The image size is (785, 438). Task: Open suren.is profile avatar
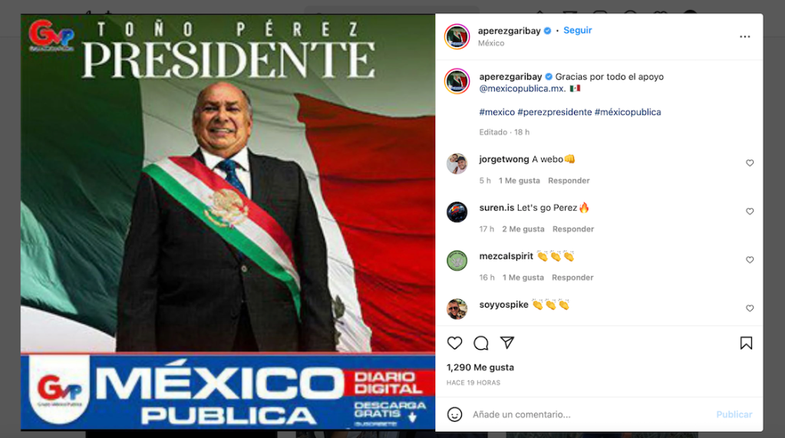pyautogui.click(x=457, y=212)
